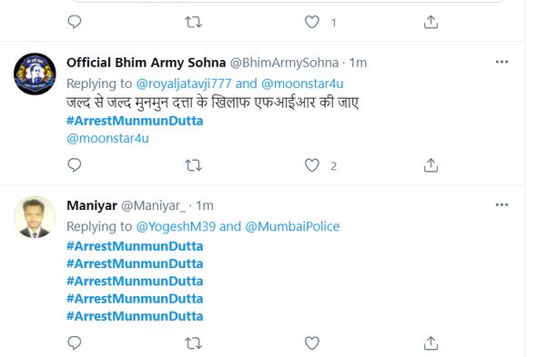Like Maniyar's tweet
The width and height of the screenshot is (546, 357).
tap(312, 343)
